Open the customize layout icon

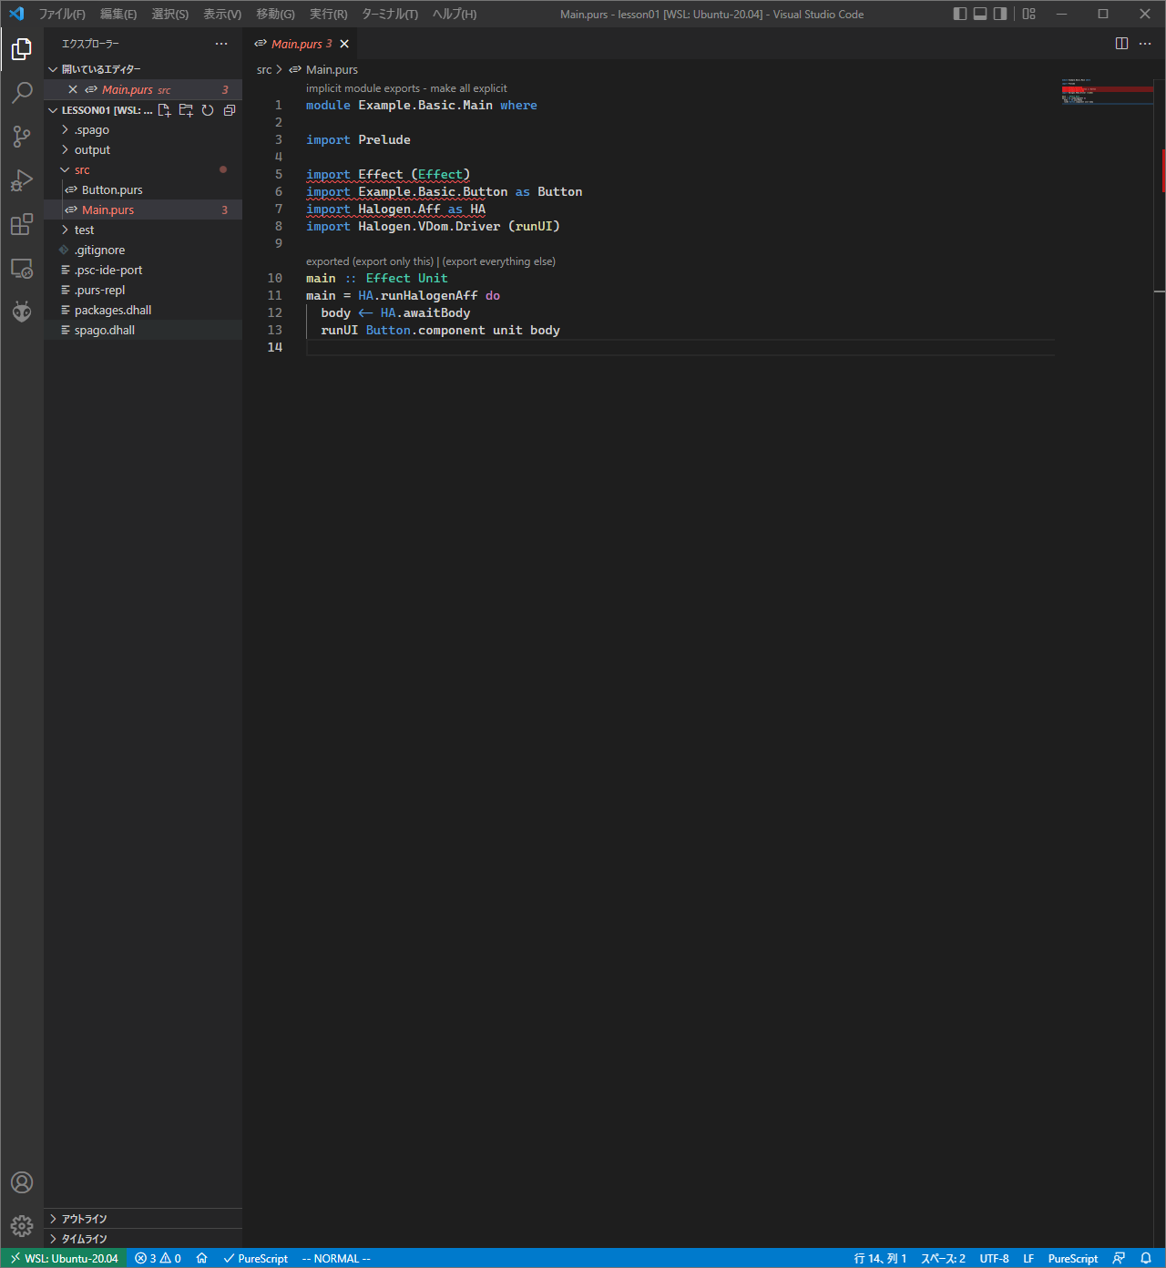(x=1029, y=14)
